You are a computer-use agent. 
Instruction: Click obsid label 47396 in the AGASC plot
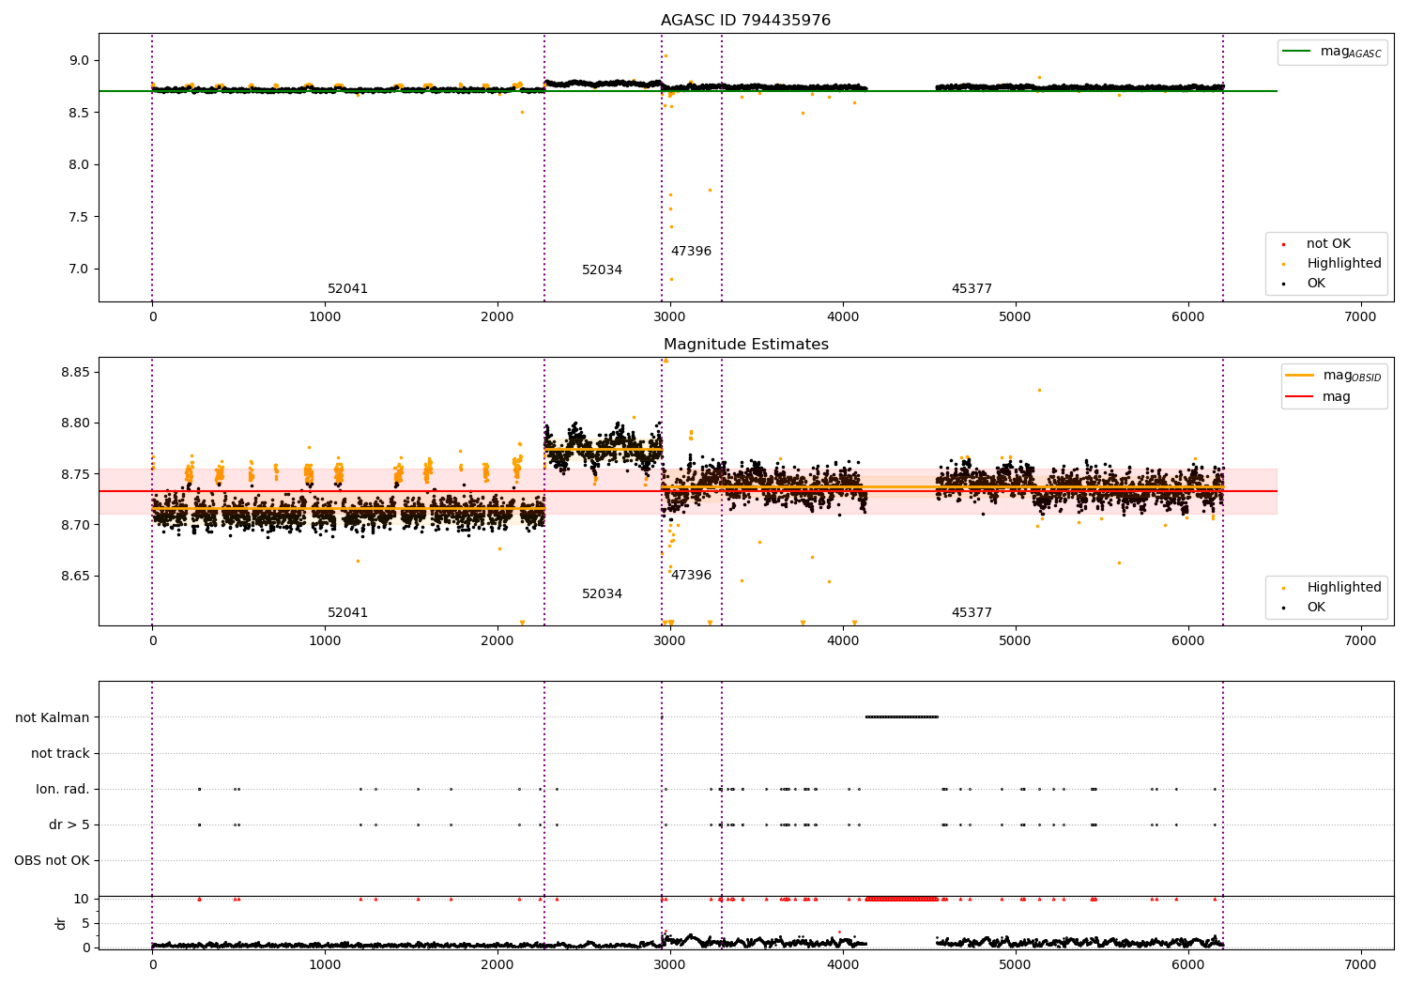[x=691, y=252]
